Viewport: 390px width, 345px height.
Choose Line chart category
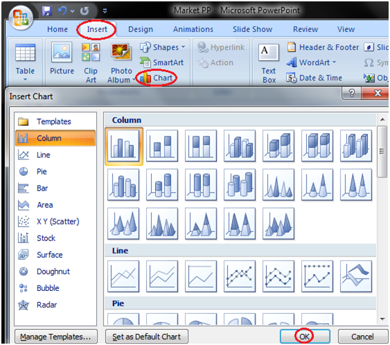pos(55,154)
